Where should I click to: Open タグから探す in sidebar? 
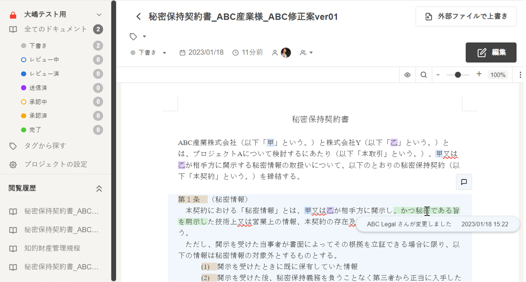point(45,146)
